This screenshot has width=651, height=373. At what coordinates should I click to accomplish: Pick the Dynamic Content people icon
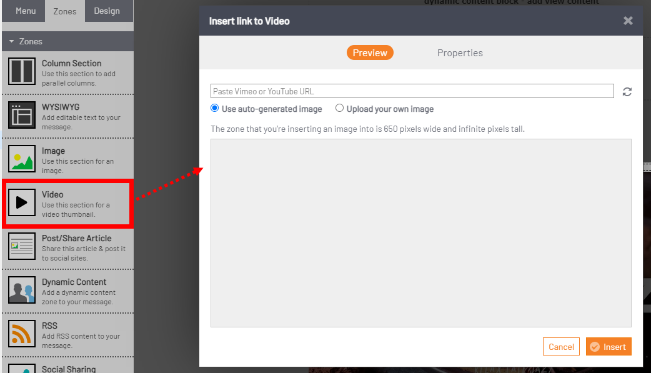point(22,290)
